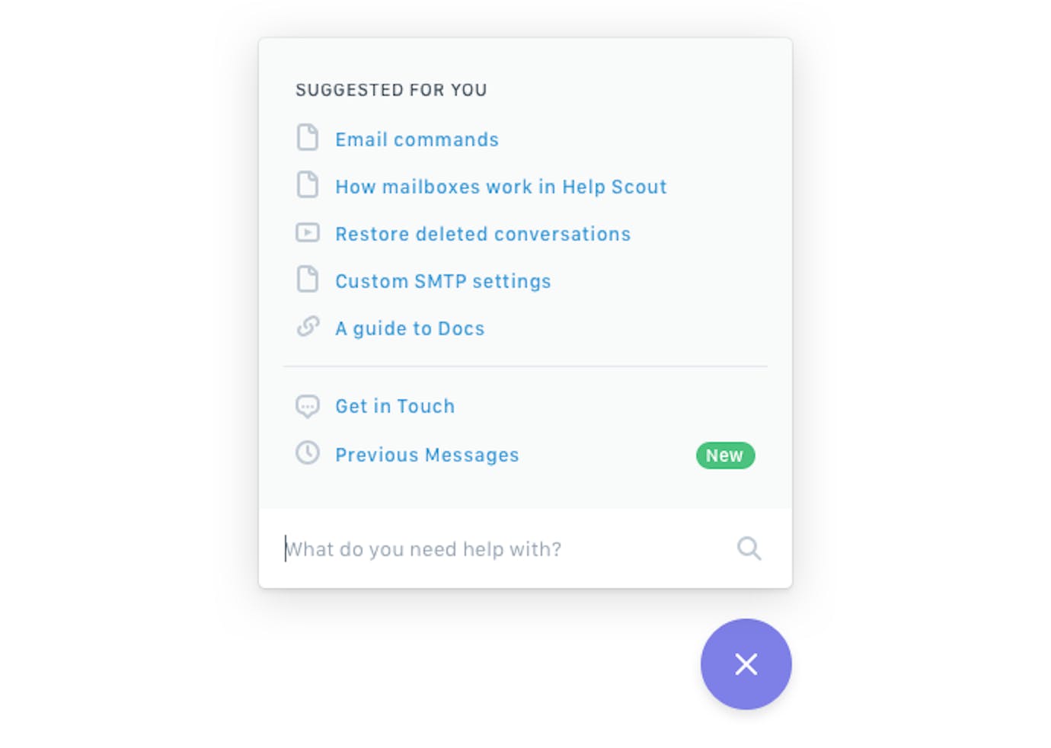
Task: Open How mailboxes work in Help Scout
Action: [501, 187]
